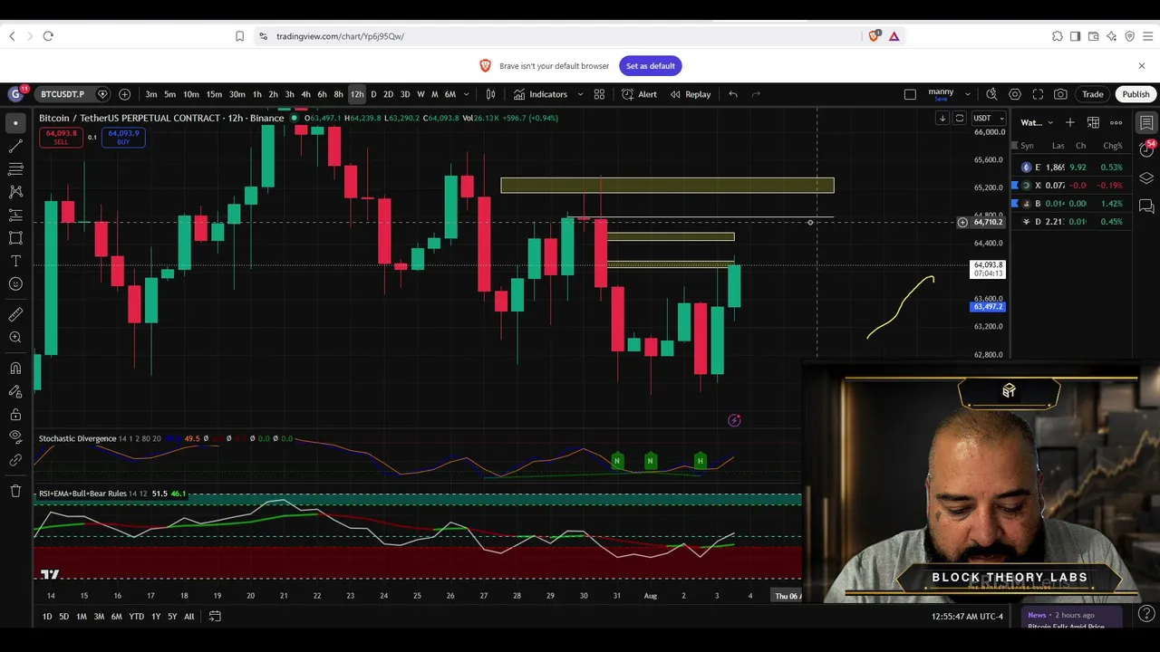Toggle magnet mode for drawings
This screenshot has height=652, width=1160.
click(15, 369)
